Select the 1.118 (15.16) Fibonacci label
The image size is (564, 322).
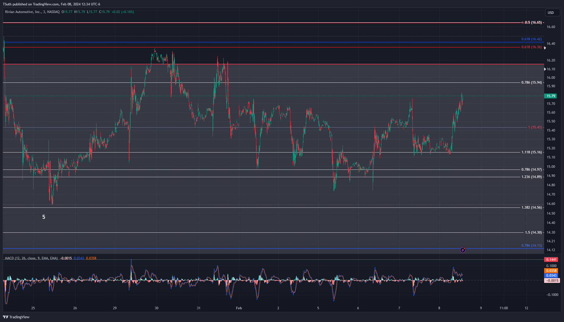tap(531, 152)
